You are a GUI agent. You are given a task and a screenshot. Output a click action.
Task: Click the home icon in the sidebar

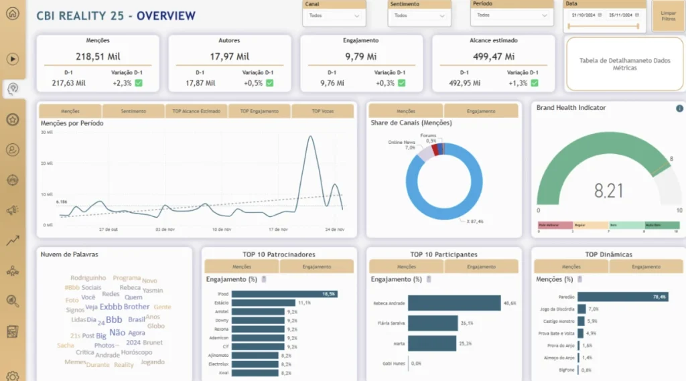(x=13, y=14)
